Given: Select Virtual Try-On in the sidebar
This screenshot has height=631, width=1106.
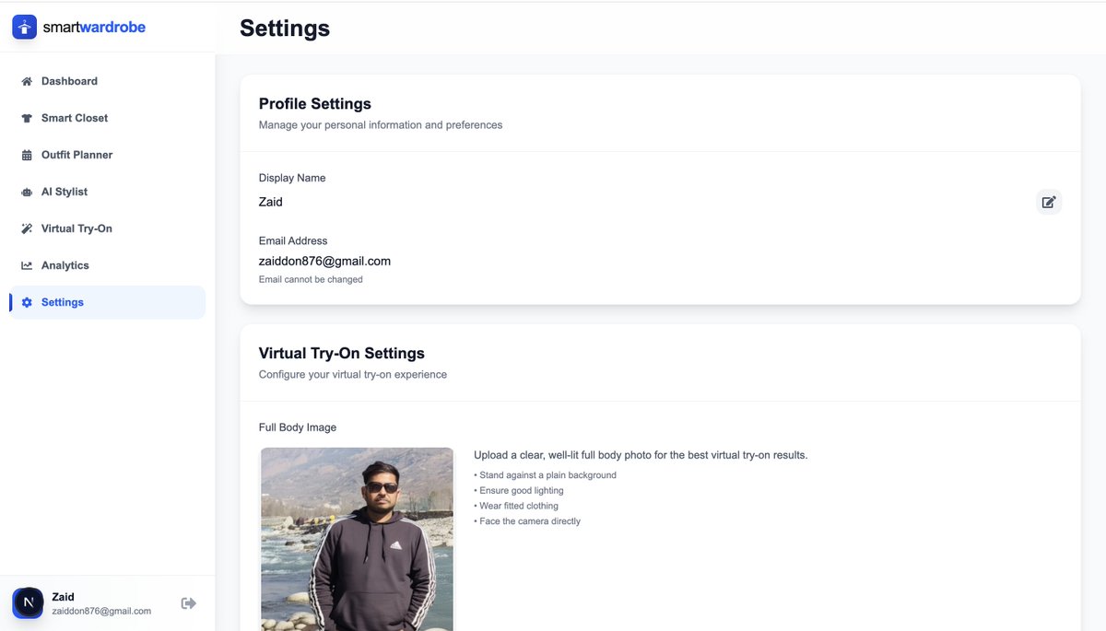Looking at the screenshot, I should pyautogui.click(x=76, y=228).
